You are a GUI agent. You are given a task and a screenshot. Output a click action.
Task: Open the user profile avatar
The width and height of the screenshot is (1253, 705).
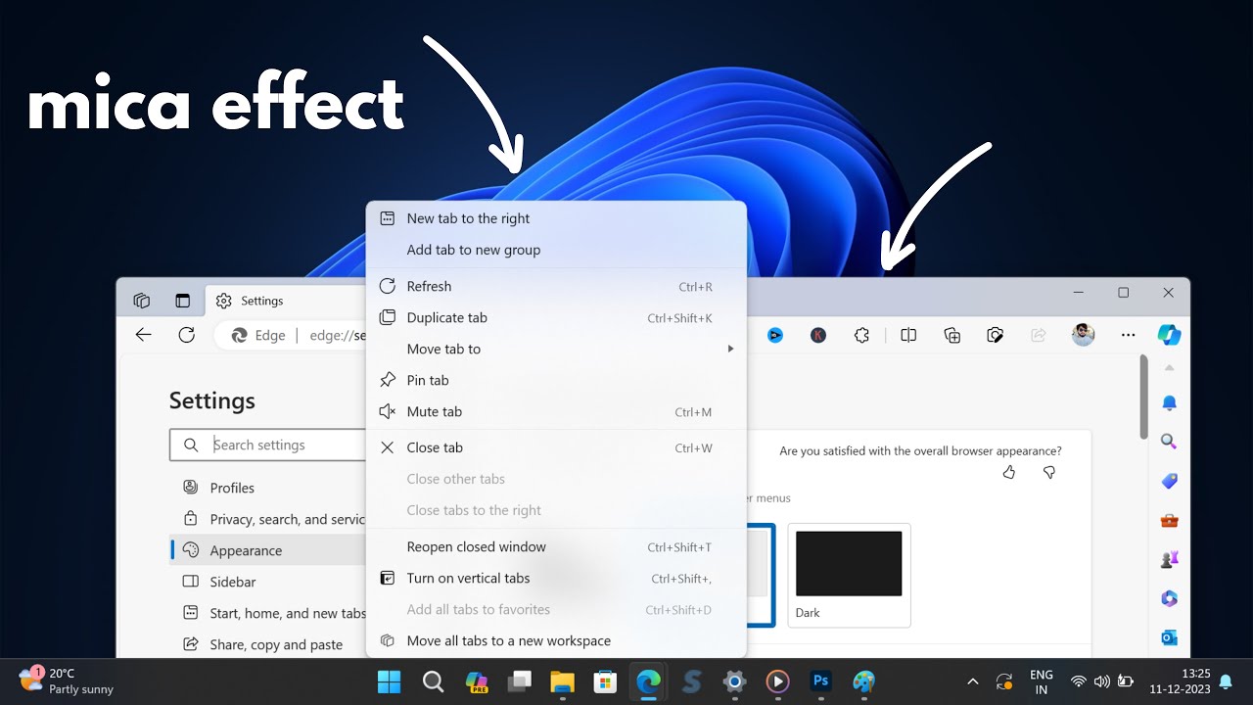click(x=1083, y=335)
